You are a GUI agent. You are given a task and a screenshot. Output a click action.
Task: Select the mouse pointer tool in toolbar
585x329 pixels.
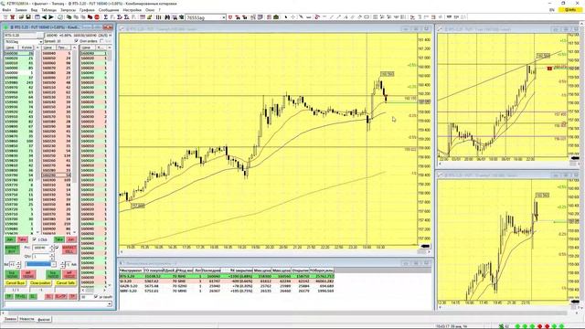tap(286, 17)
